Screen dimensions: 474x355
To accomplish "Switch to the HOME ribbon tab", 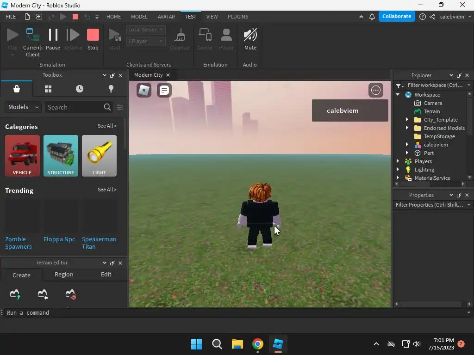I will coord(114,17).
